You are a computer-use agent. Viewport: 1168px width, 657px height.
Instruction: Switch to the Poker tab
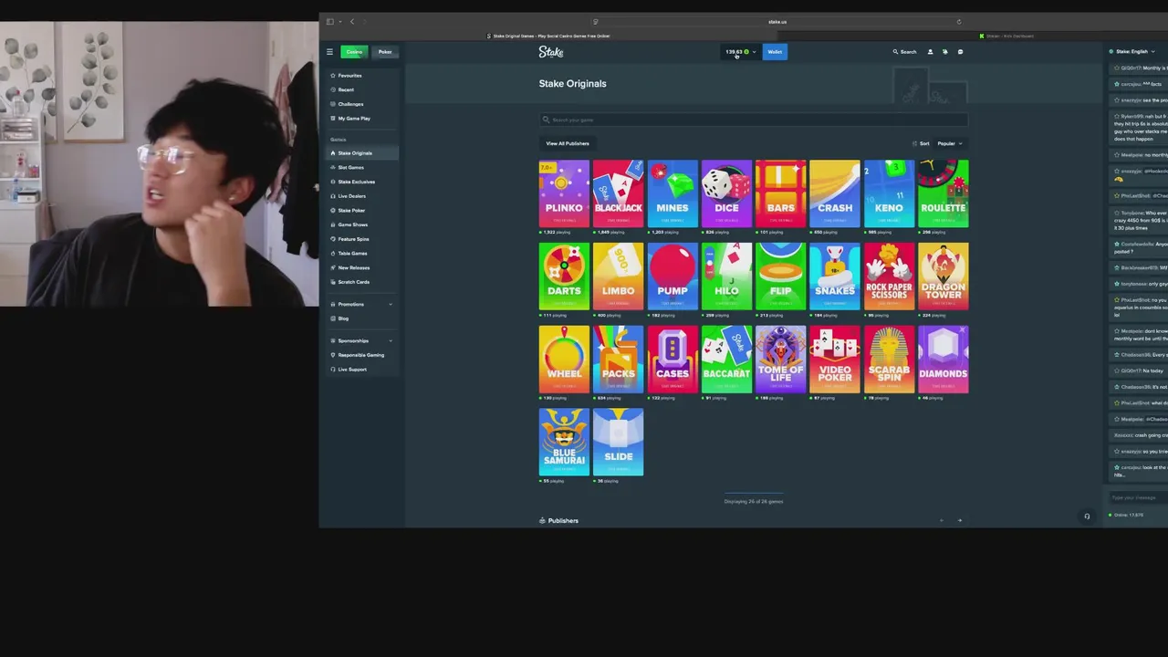pos(385,52)
